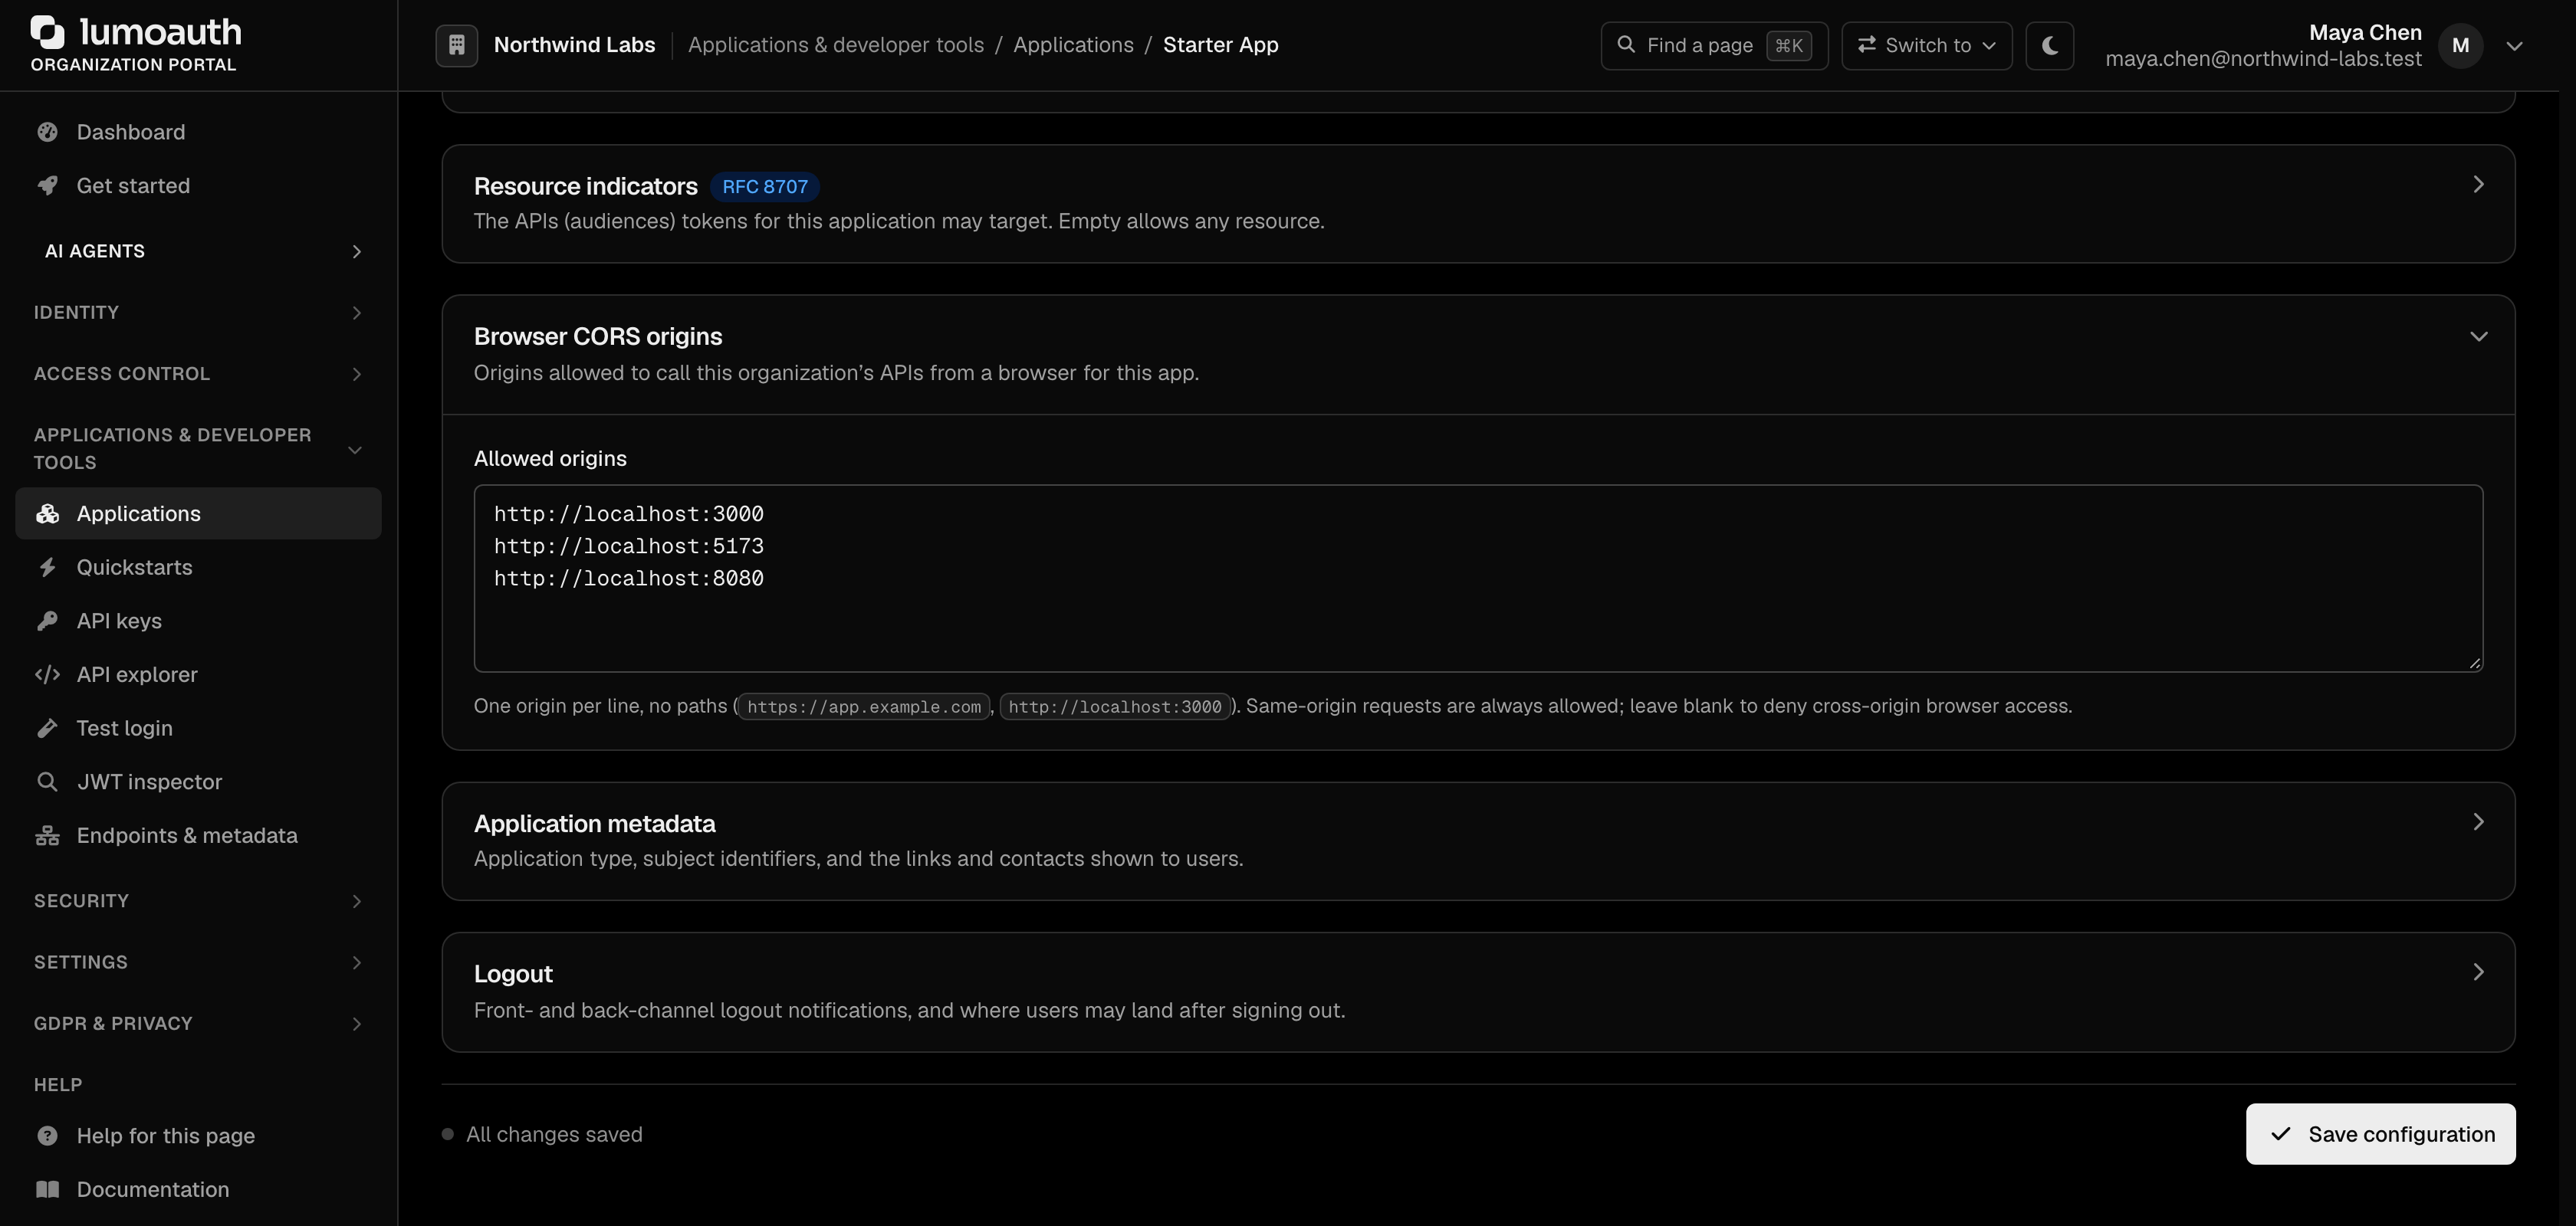Screen dimensions: 2576x1226
Task: Click the API keys key icon
Action: (47, 621)
